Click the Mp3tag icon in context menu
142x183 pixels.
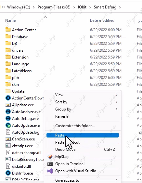click(50, 157)
